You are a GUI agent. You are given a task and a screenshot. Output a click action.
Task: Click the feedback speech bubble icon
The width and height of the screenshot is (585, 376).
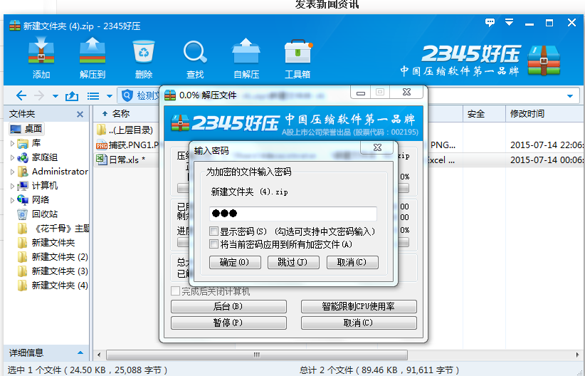[490, 22]
